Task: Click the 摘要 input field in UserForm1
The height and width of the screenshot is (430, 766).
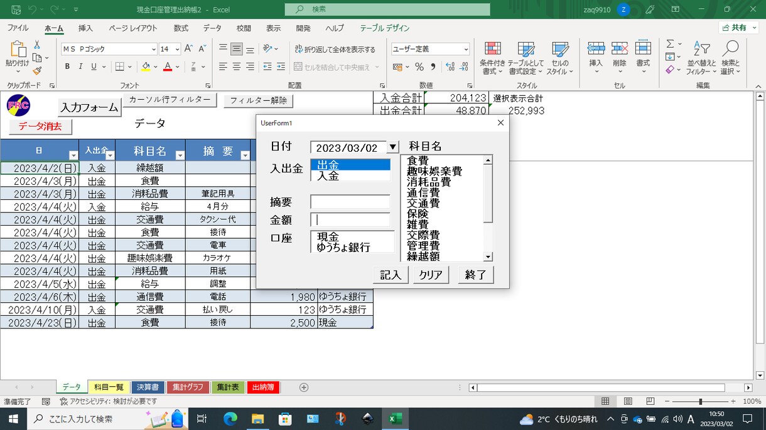Action: point(350,202)
